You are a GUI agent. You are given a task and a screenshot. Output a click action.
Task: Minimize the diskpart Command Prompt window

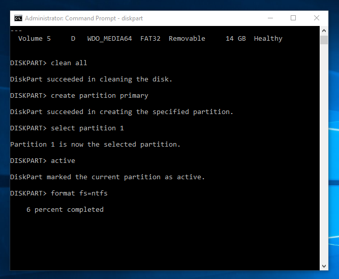click(x=270, y=18)
